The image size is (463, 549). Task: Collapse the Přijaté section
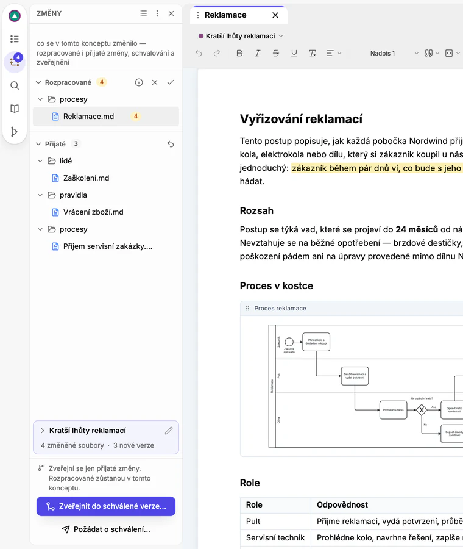38,144
